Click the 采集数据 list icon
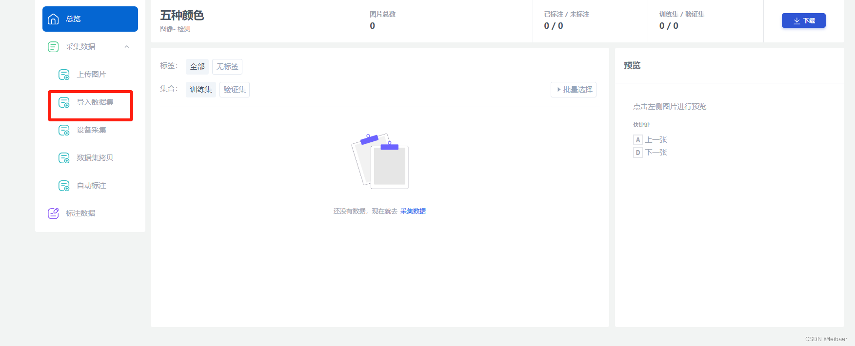This screenshot has height=346, width=855. coord(53,47)
